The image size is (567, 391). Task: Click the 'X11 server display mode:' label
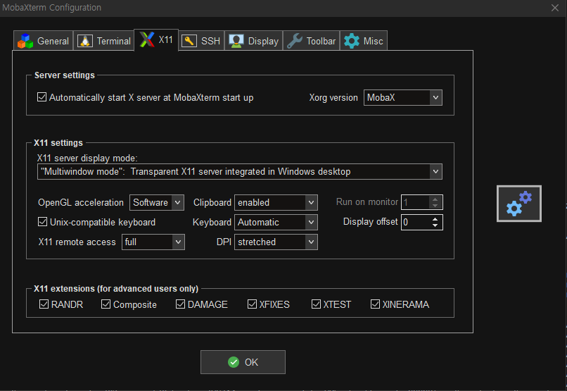pos(87,159)
